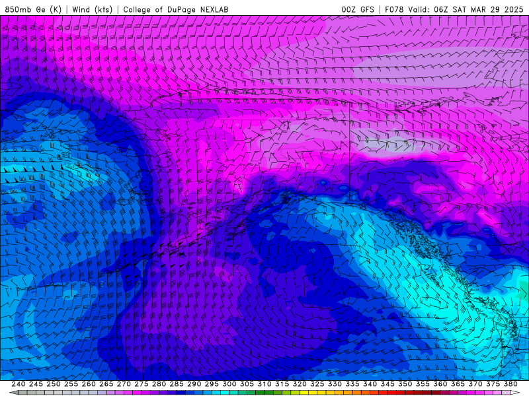Click the 335 value on the color scale

(x=352, y=384)
